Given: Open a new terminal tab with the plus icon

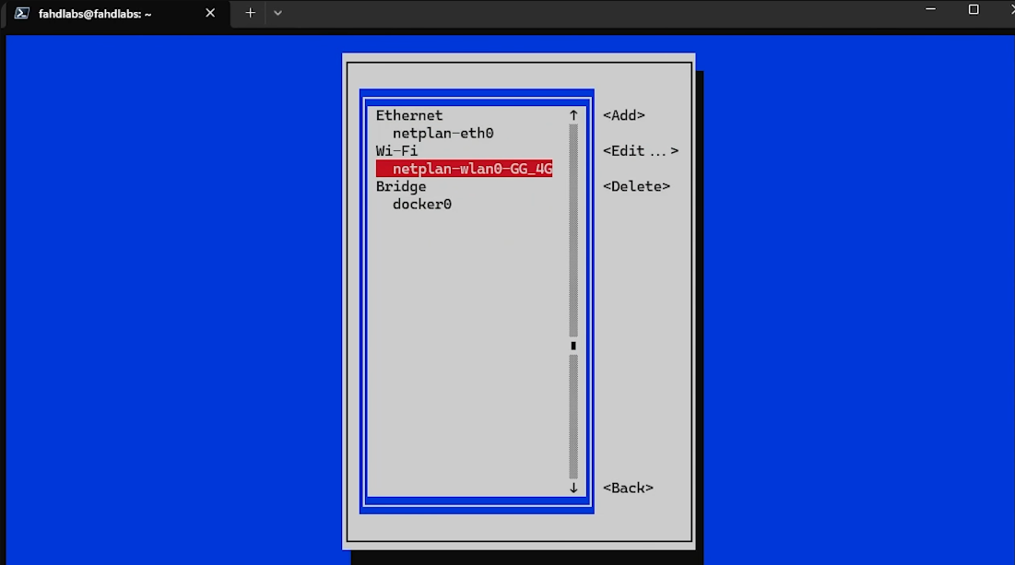Looking at the screenshot, I should [249, 13].
